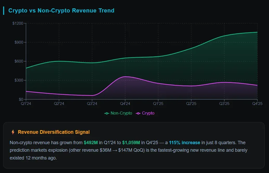Image resolution: width=269 pixels, height=173 pixels.
Task: Click the Q3'25 x-axis label
Action: 224,104
